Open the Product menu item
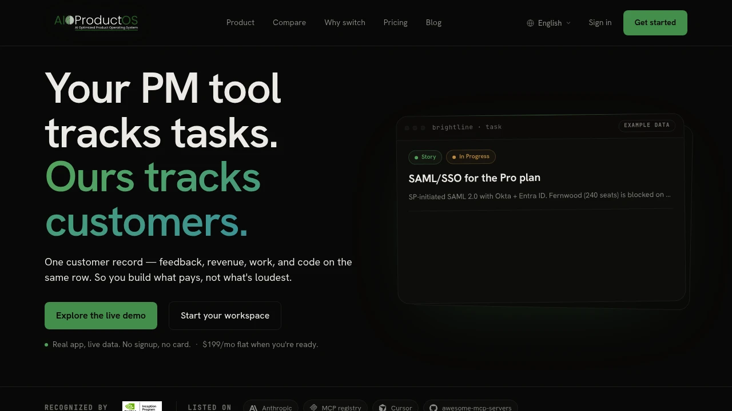The width and height of the screenshot is (732, 411). (240, 23)
